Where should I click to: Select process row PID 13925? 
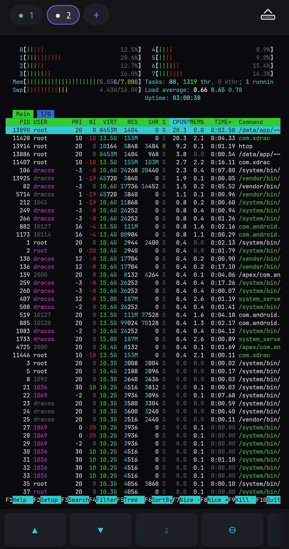pos(143,178)
